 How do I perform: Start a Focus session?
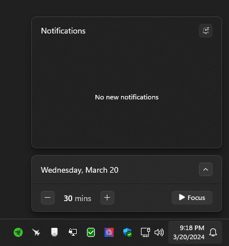(x=192, y=198)
